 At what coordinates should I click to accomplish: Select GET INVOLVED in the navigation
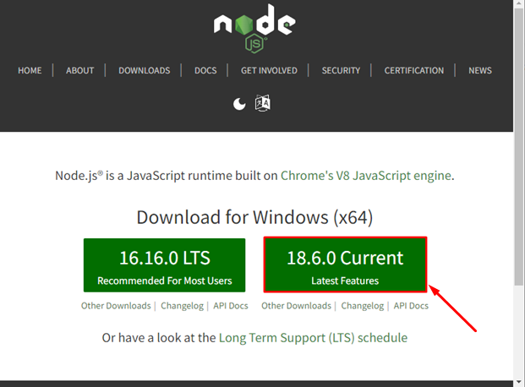[269, 71]
